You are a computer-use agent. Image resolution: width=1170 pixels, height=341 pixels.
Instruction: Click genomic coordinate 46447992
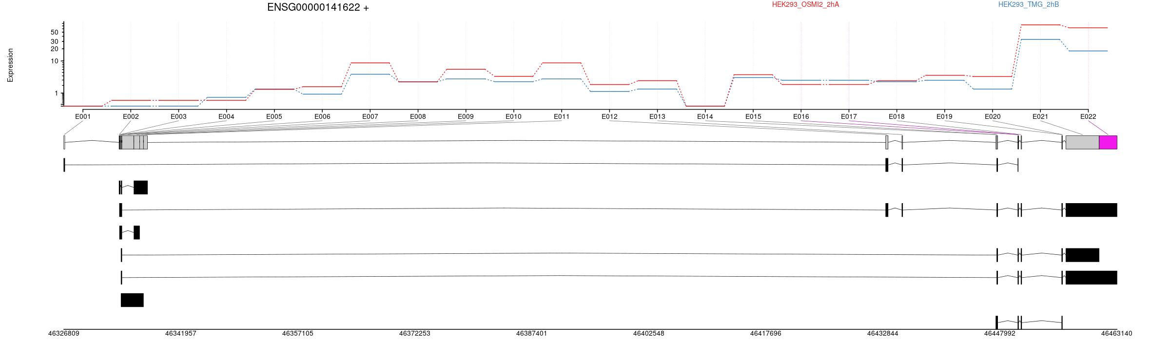[x=999, y=334]
